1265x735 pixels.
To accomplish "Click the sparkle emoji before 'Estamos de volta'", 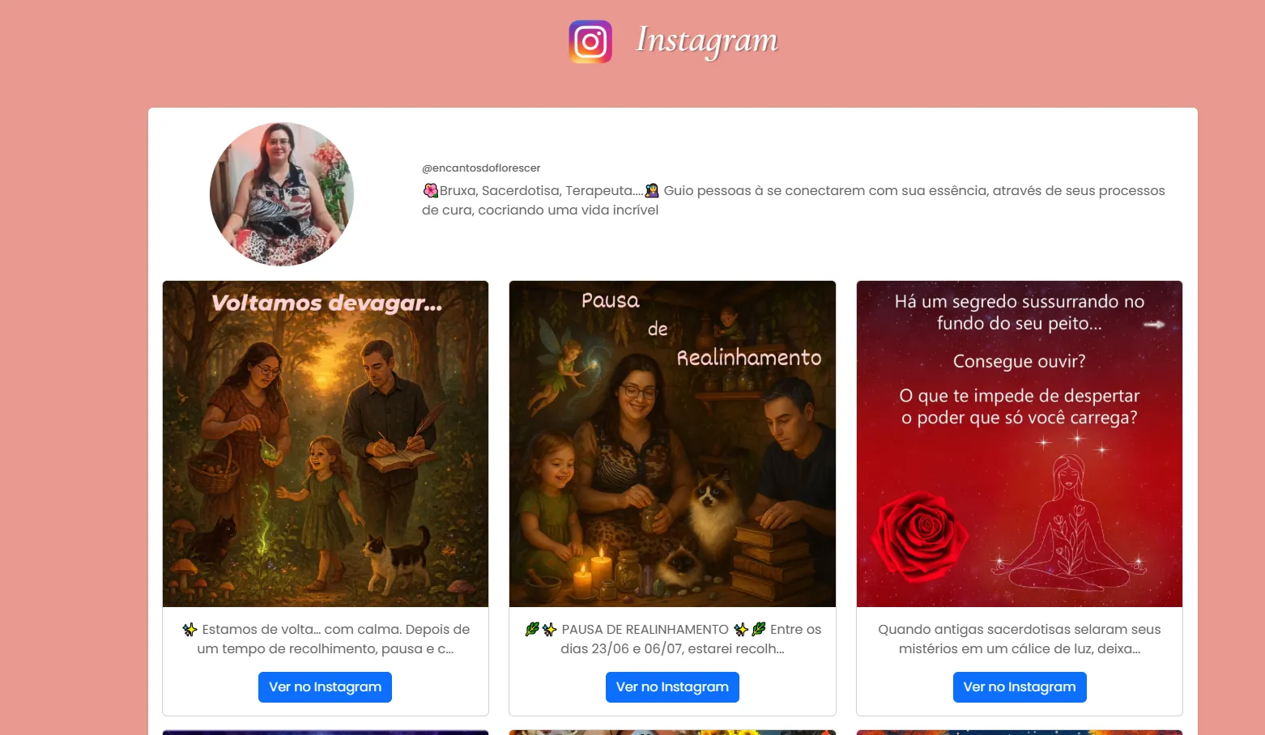I will tap(190, 629).
